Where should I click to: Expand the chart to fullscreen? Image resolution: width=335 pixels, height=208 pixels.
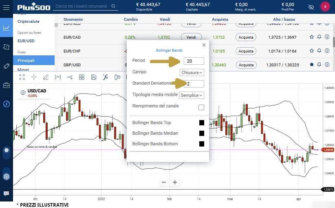click(x=22, y=77)
